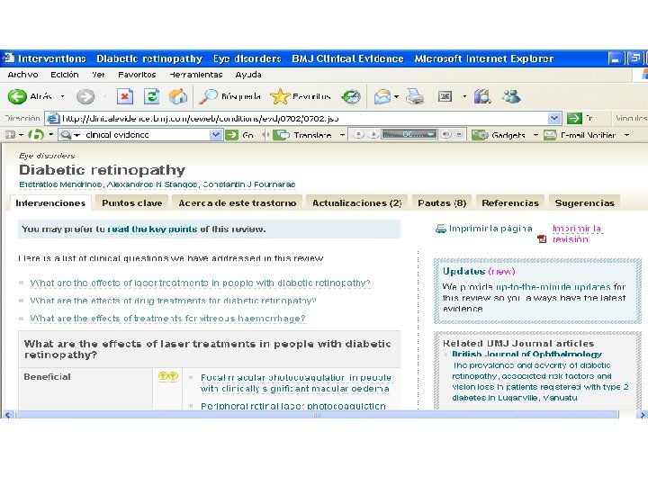Expand the address bar dropdown arrow

pos(554,119)
